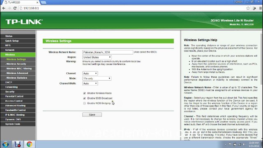
Task: Open WPS menu item
Action: (x=18, y=45)
